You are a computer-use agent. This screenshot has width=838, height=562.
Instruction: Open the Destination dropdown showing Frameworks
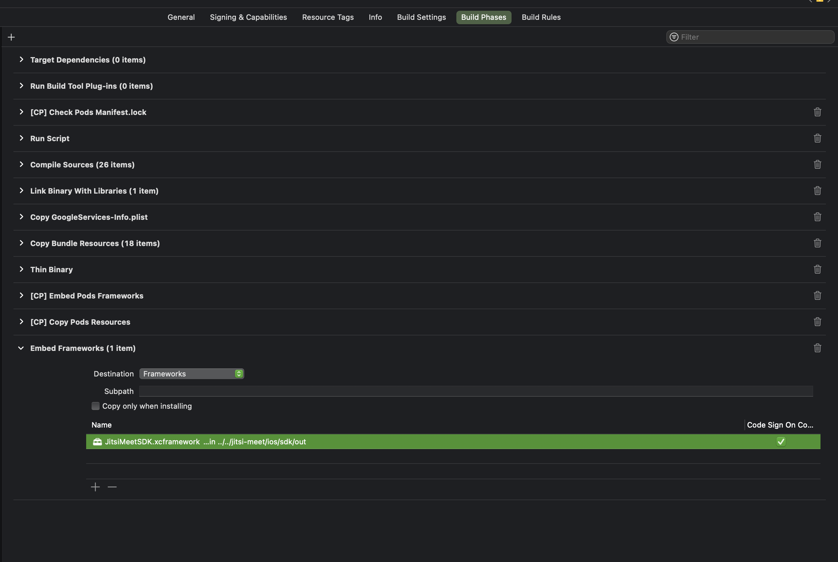(x=191, y=373)
